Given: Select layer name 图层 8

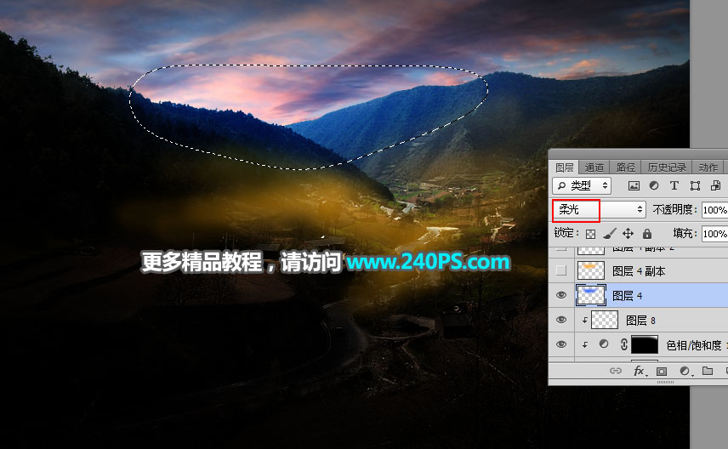Looking at the screenshot, I should click(640, 321).
